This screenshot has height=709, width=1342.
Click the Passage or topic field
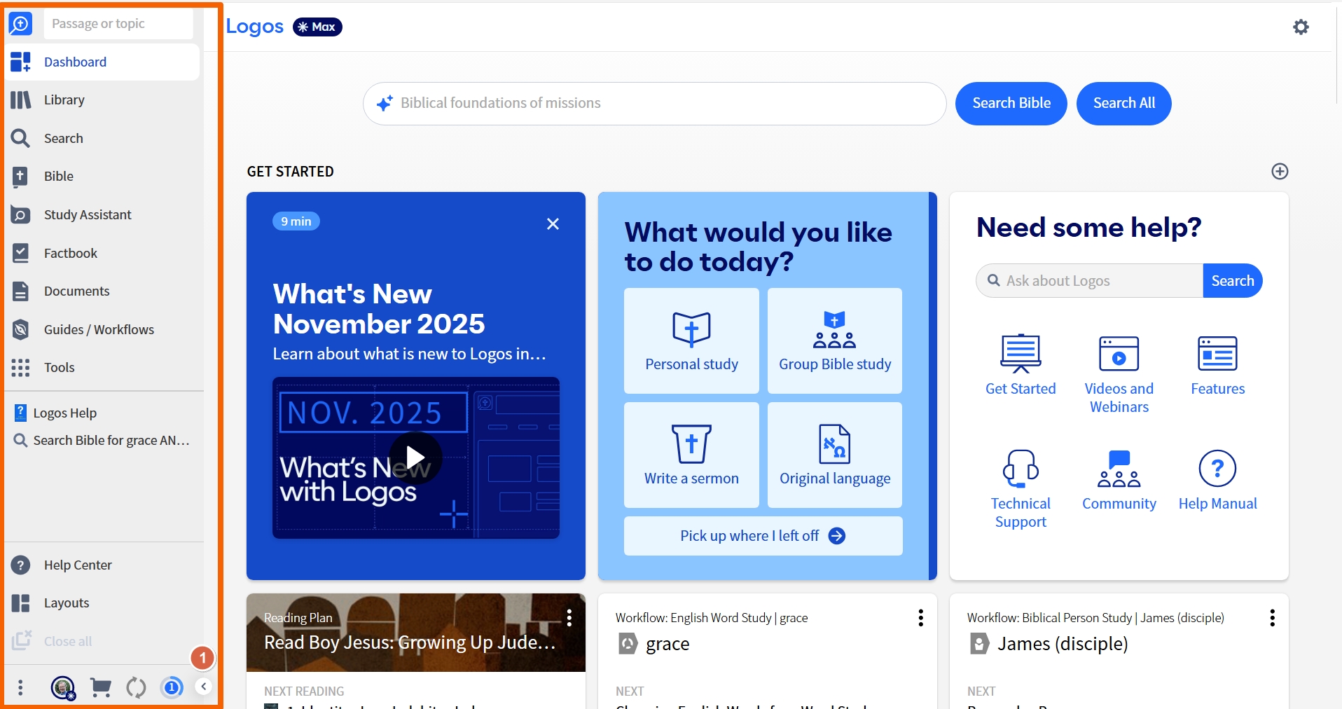coord(118,24)
